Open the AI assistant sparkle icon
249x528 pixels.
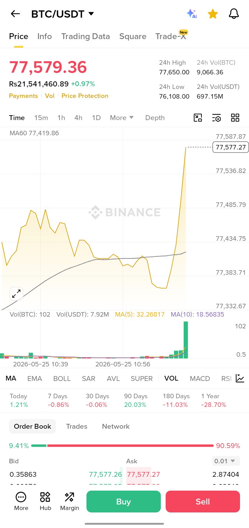[192, 14]
